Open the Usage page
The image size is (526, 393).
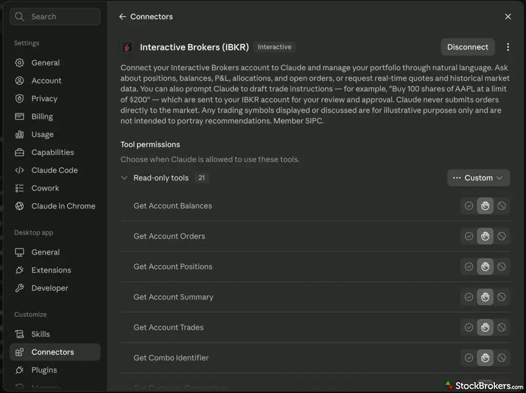click(55, 134)
